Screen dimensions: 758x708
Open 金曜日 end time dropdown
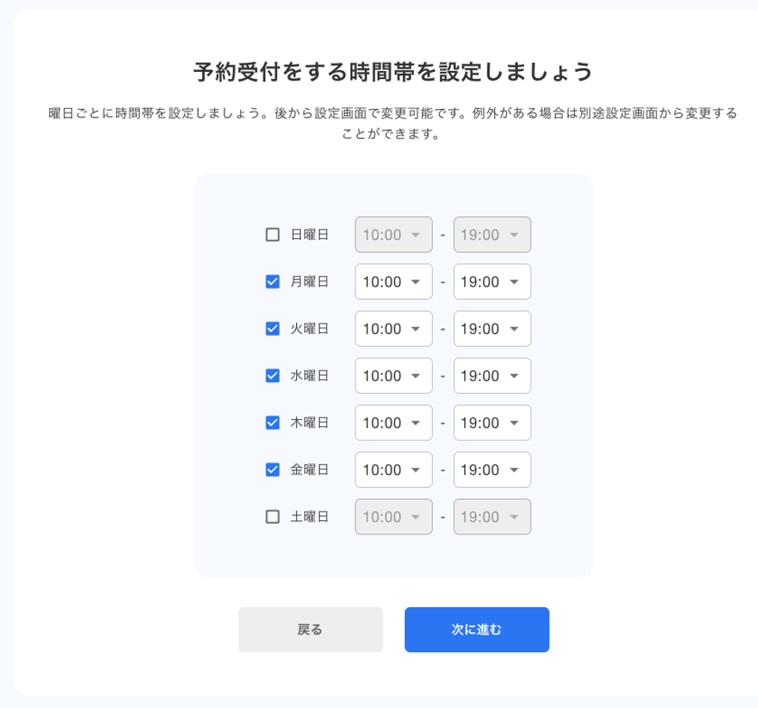pos(492,470)
